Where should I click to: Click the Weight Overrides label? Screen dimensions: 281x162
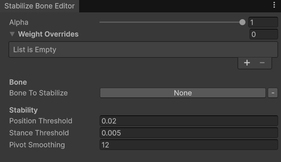pyautogui.click(x=48, y=34)
